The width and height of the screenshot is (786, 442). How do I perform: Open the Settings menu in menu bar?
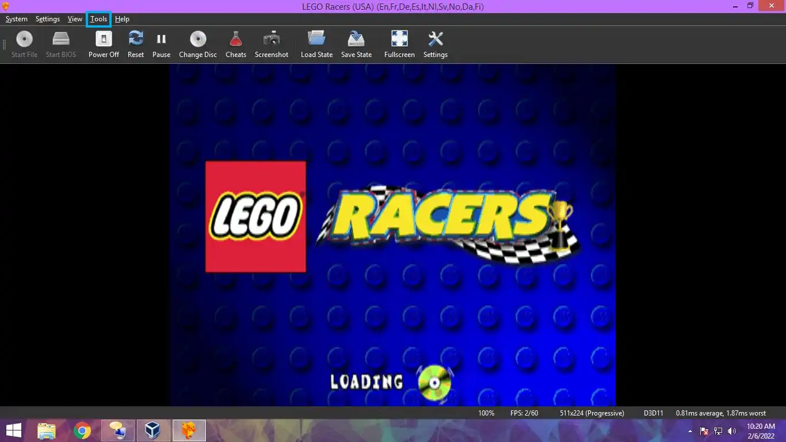coord(48,19)
